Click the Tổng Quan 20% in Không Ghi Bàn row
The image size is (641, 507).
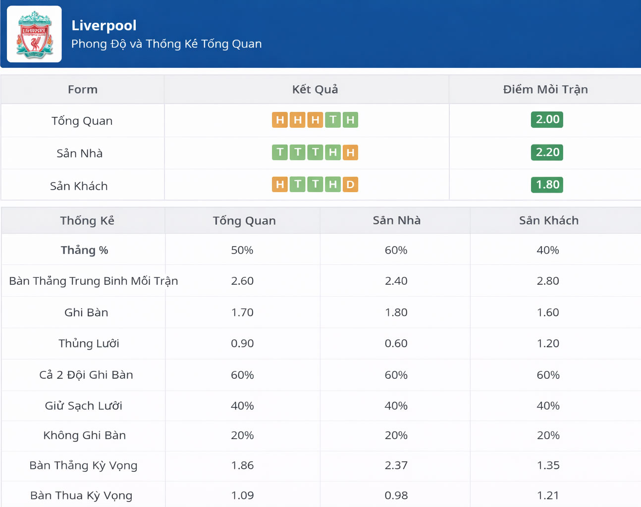tap(242, 436)
